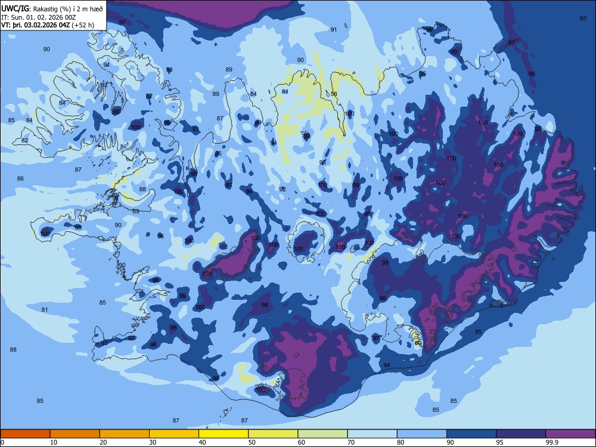Pick the light green 60–70 legend swatch
This screenshot has height=447, width=596.
tap(322, 434)
